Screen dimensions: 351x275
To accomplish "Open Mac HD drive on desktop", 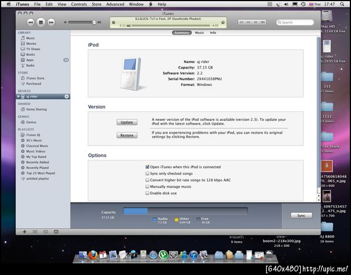I will tap(327, 17).
